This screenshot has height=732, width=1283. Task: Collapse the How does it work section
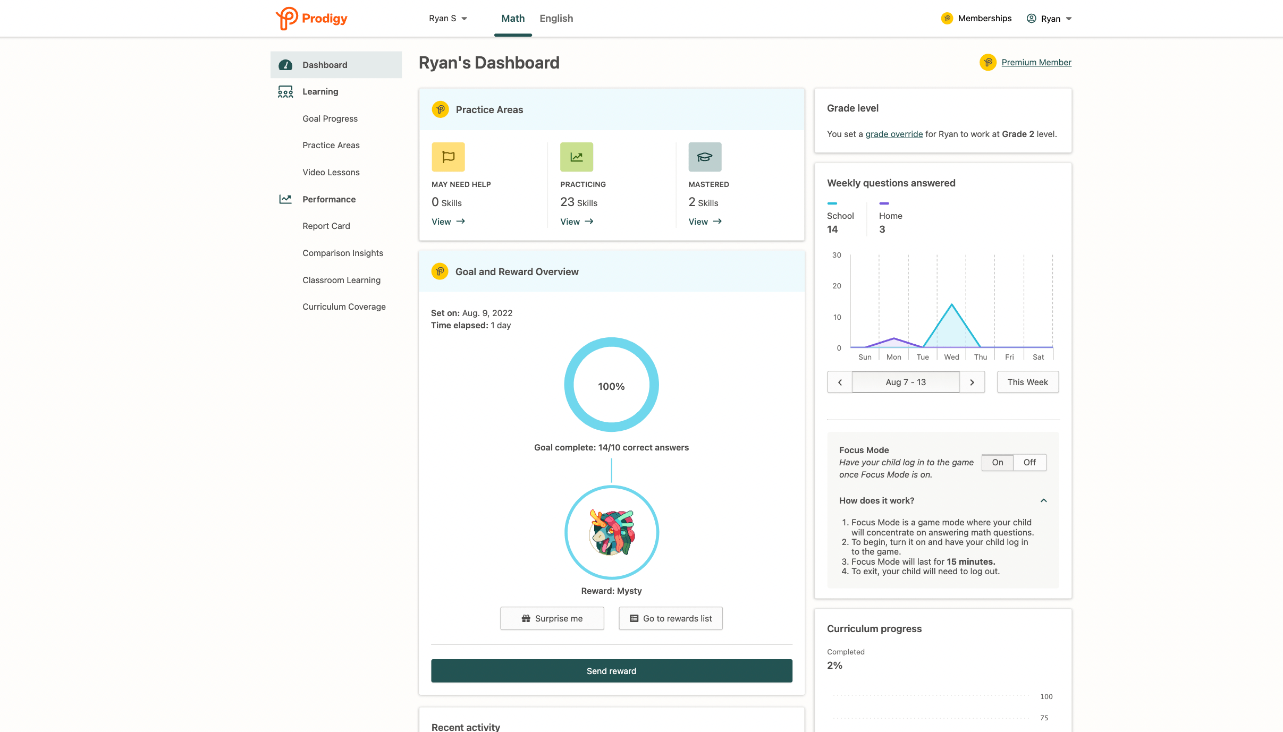click(1043, 500)
